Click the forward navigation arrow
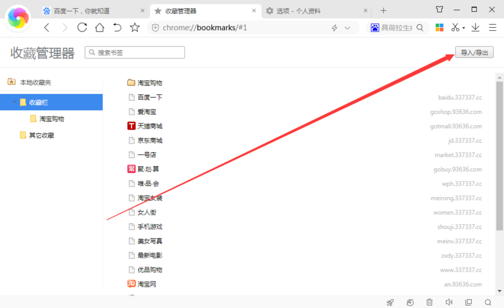Viewport: 504px width, 308px height. coord(65,28)
